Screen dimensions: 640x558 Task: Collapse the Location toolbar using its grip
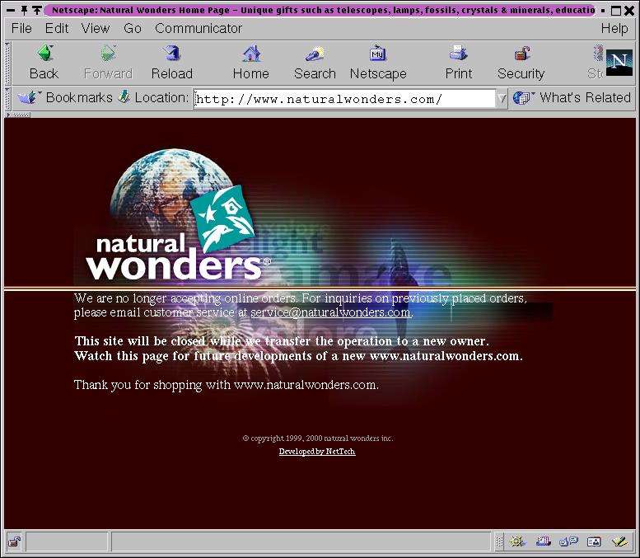coord(7,98)
